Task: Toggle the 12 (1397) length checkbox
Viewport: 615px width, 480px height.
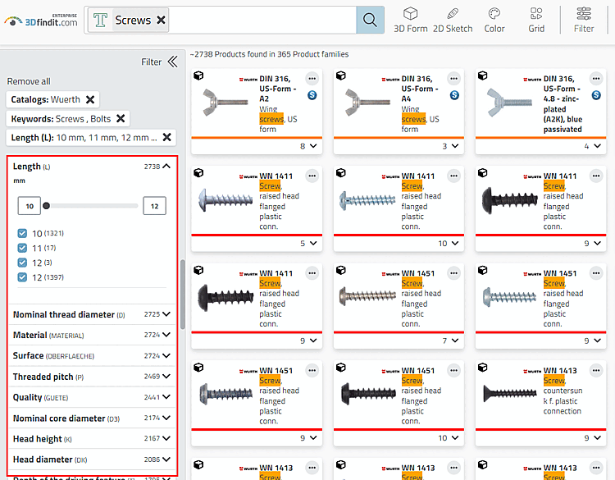Action: 23,277
